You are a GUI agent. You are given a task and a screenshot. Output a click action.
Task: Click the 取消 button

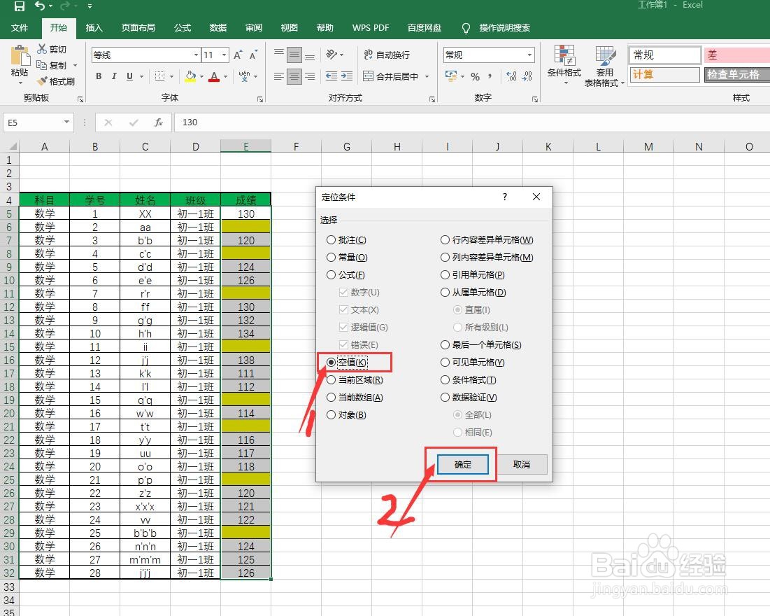pos(522,464)
